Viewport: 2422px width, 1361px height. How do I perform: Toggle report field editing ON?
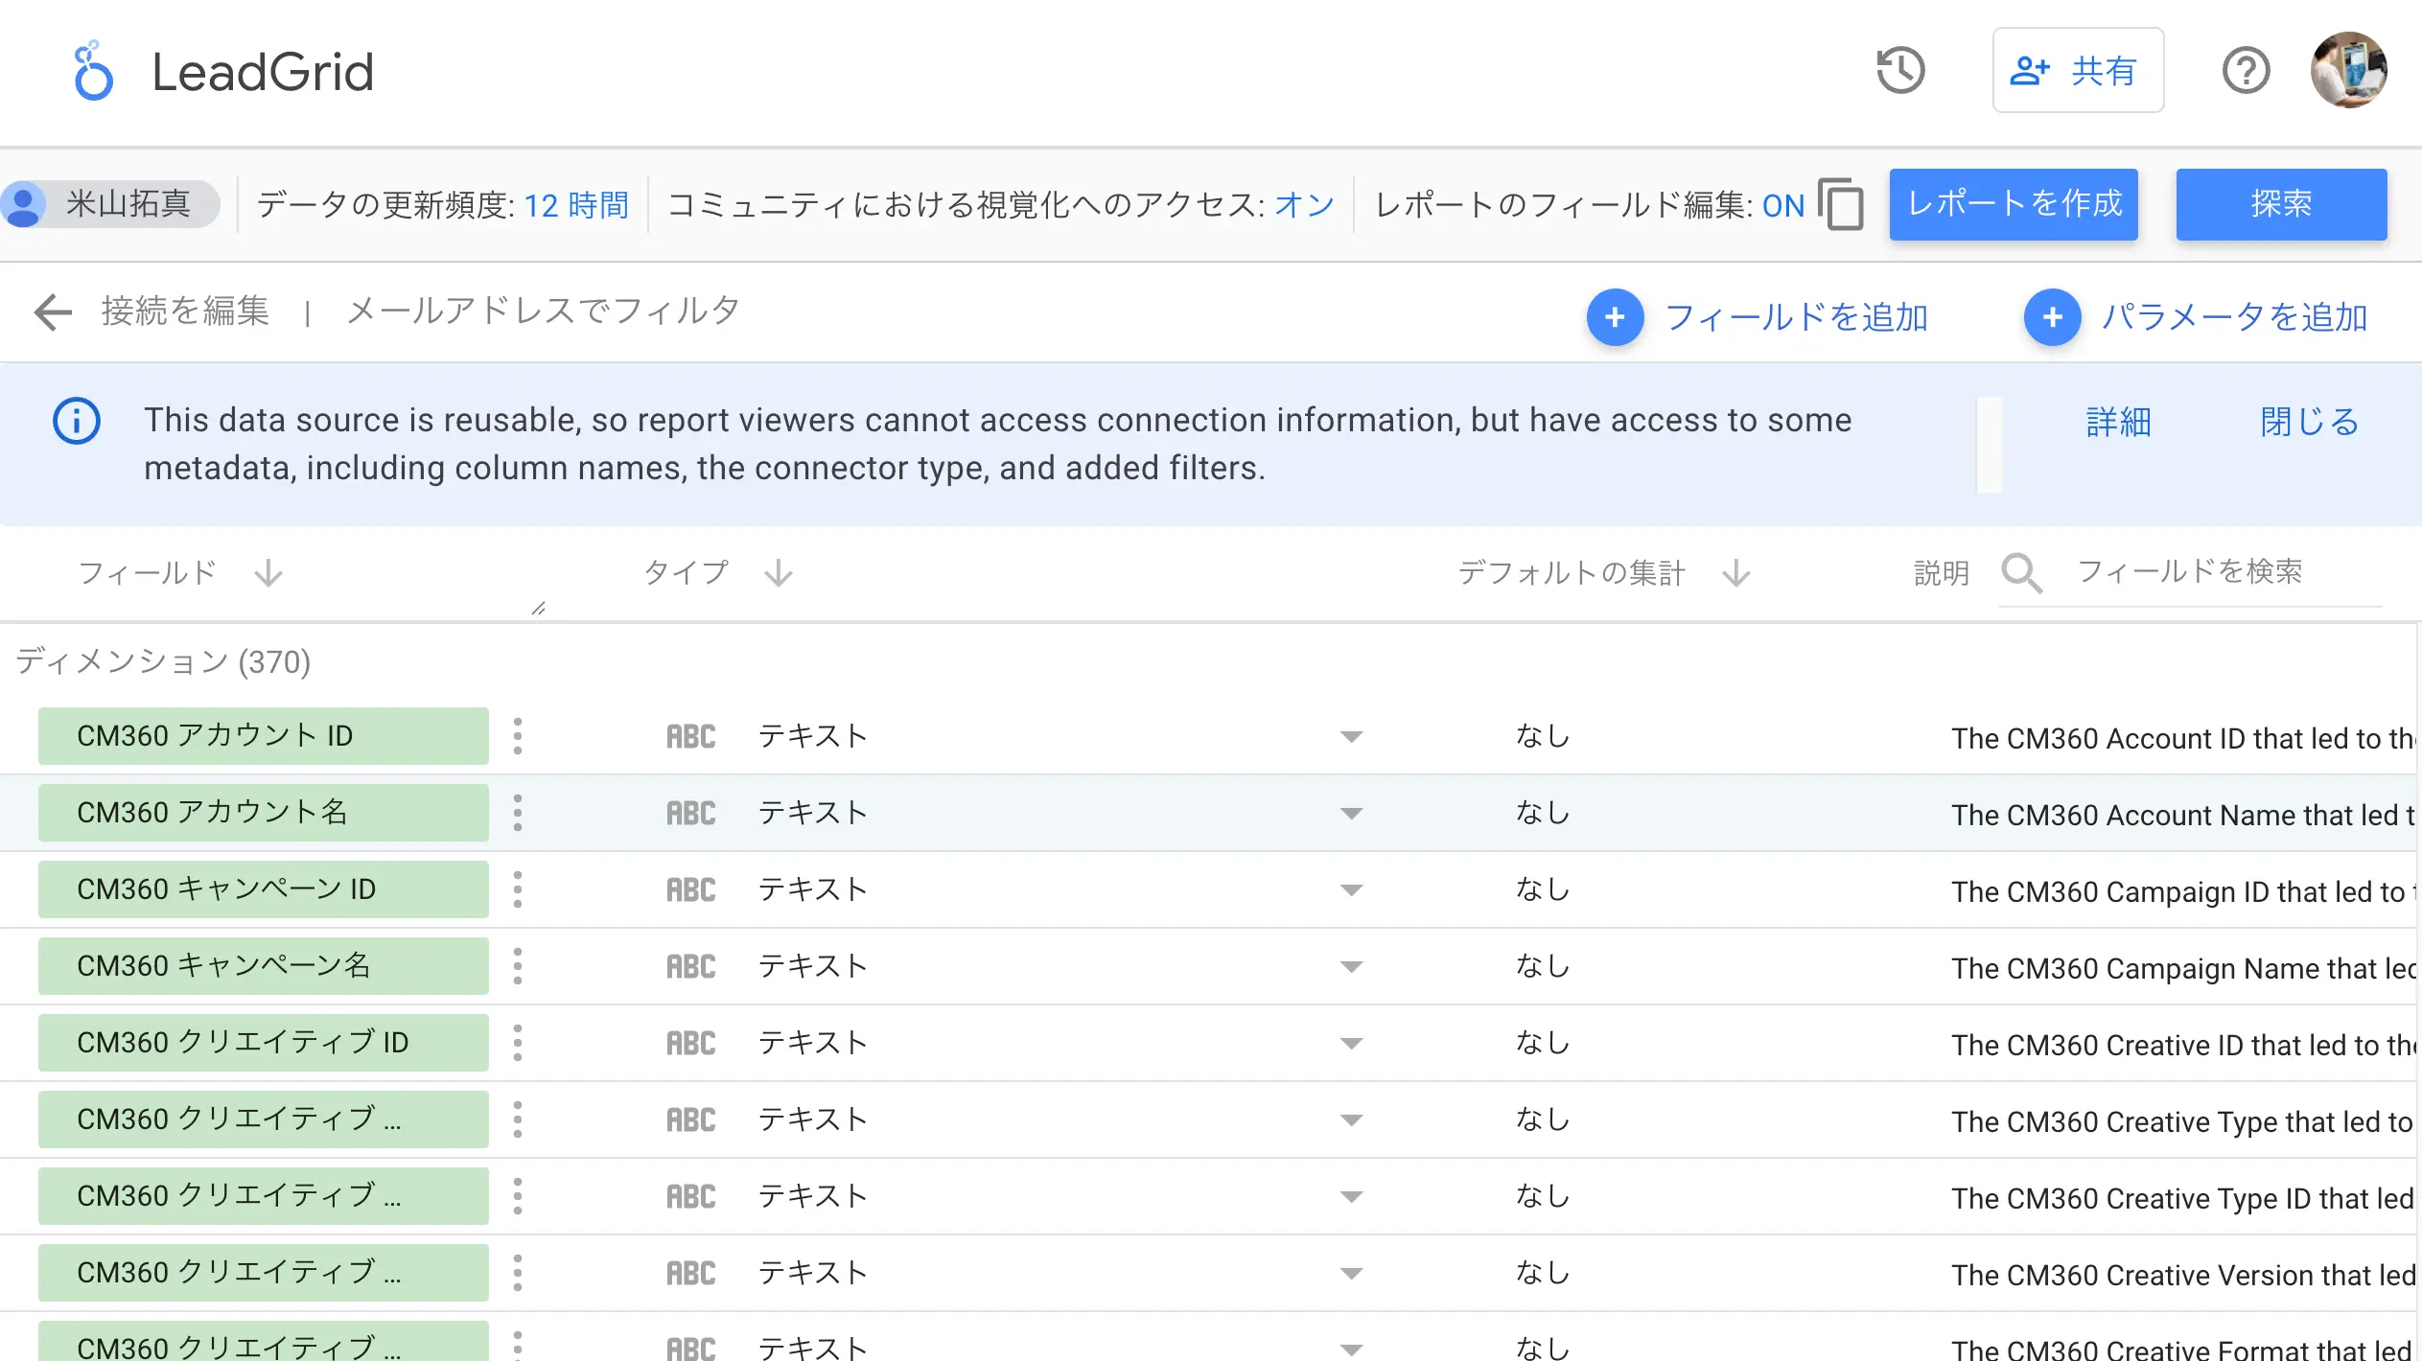tap(1783, 205)
